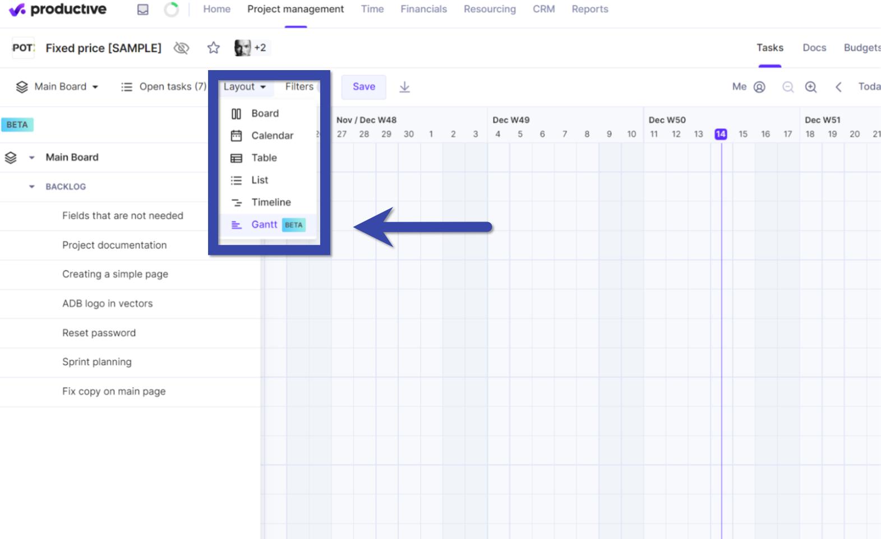Click the circular progress timer icon
Screen dimensions: 881x539
point(172,10)
